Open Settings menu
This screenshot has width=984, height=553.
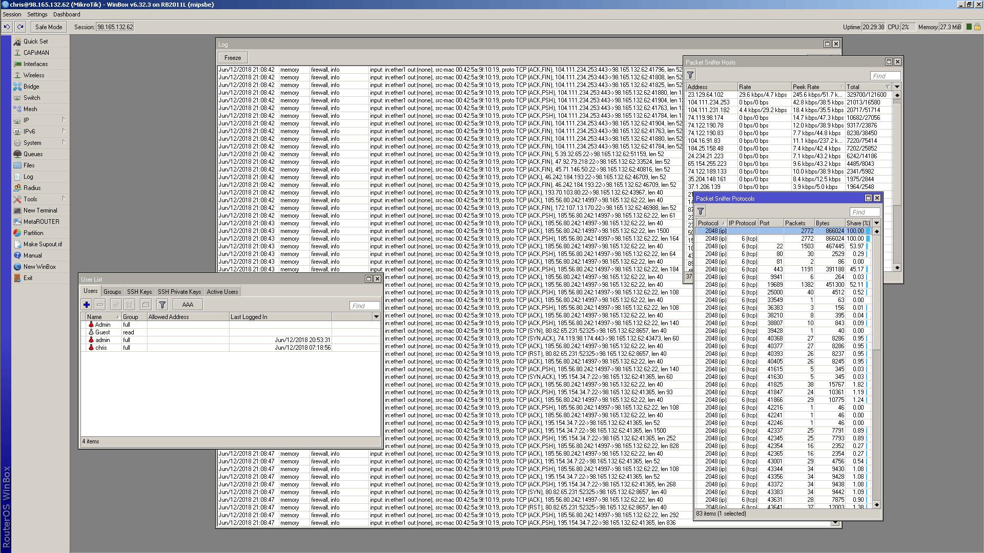(37, 14)
